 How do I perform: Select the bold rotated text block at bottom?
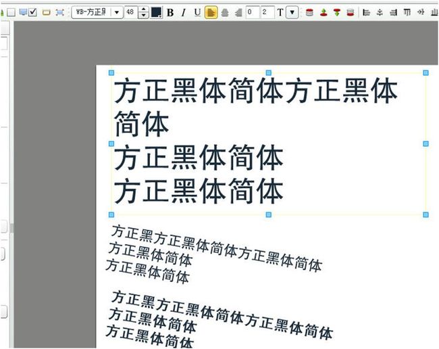coord(218,319)
